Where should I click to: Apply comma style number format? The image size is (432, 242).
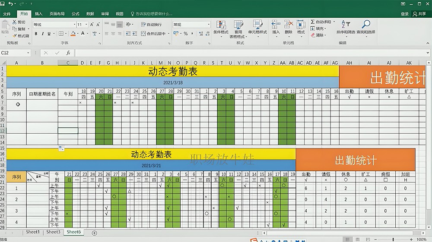pos(192,34)
